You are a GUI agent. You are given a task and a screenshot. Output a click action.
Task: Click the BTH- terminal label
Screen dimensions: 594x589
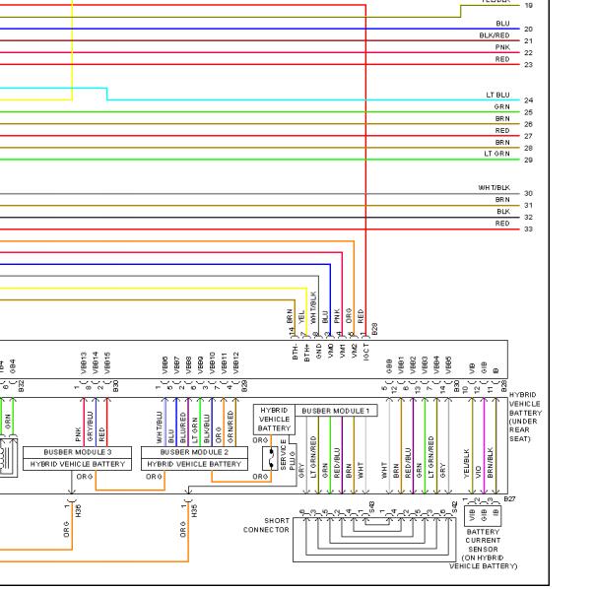pos(296,352)
